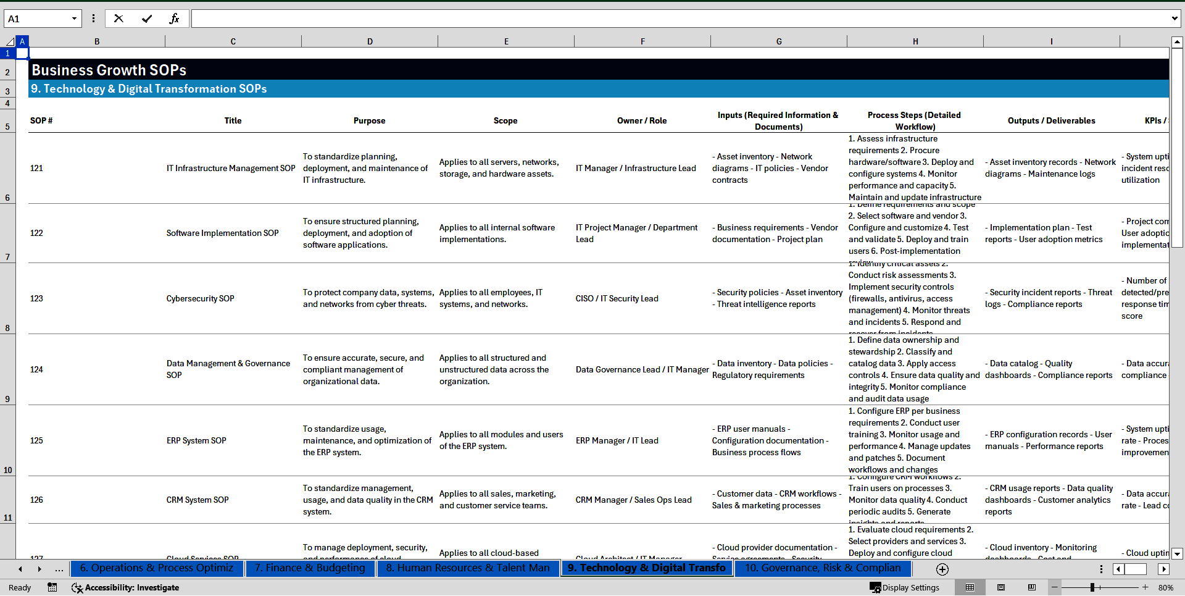The height and width of the screenshot is (596, 1185).
Task: Switch to Normal view
Action: click(970, 587)
